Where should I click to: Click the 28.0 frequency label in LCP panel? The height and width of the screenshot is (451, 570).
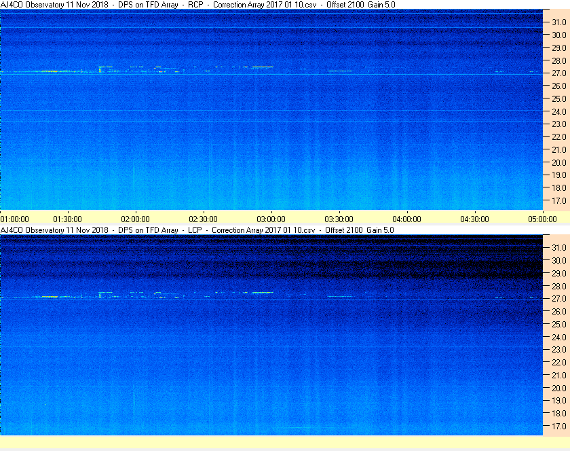559,286
